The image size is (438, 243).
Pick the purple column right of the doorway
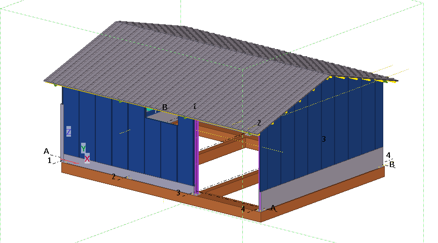point(260,172)
